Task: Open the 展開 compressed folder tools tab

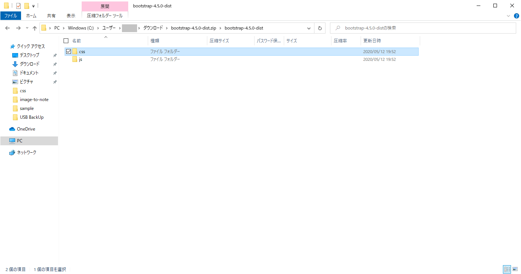Action: pos(105,6)
